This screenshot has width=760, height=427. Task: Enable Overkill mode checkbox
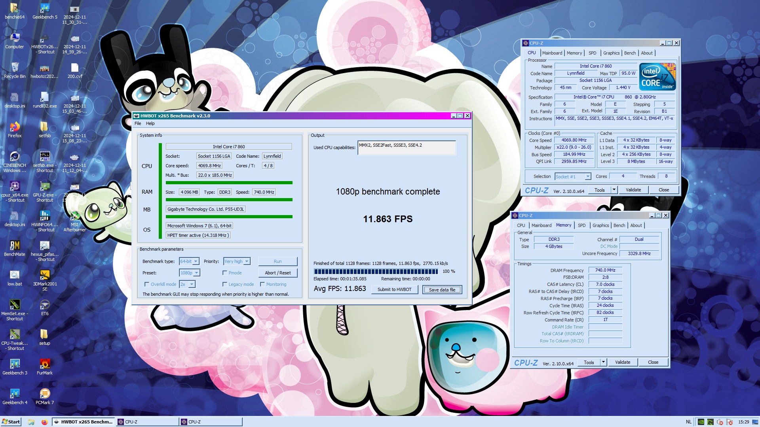[x=147, y=284]
